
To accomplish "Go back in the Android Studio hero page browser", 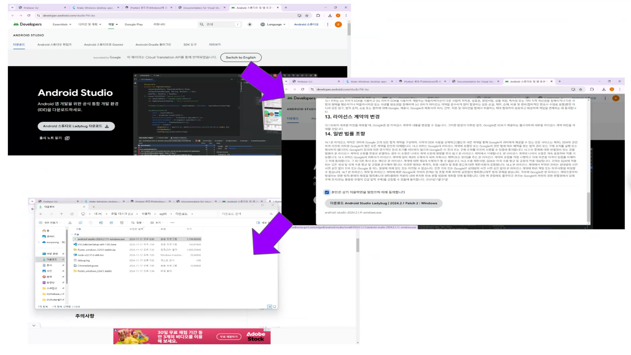I will coord(13,15).
